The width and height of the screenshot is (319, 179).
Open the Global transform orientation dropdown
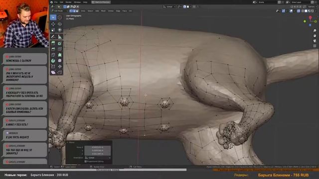(169, 6)
